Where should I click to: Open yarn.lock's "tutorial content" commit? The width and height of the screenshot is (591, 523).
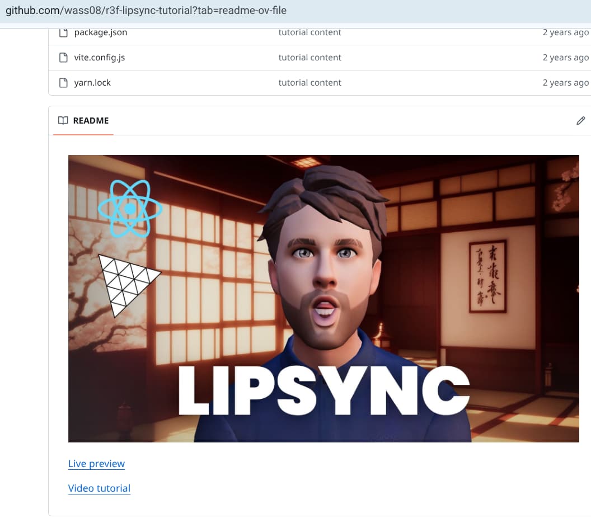pyautogui.click(x=309, y=83)
